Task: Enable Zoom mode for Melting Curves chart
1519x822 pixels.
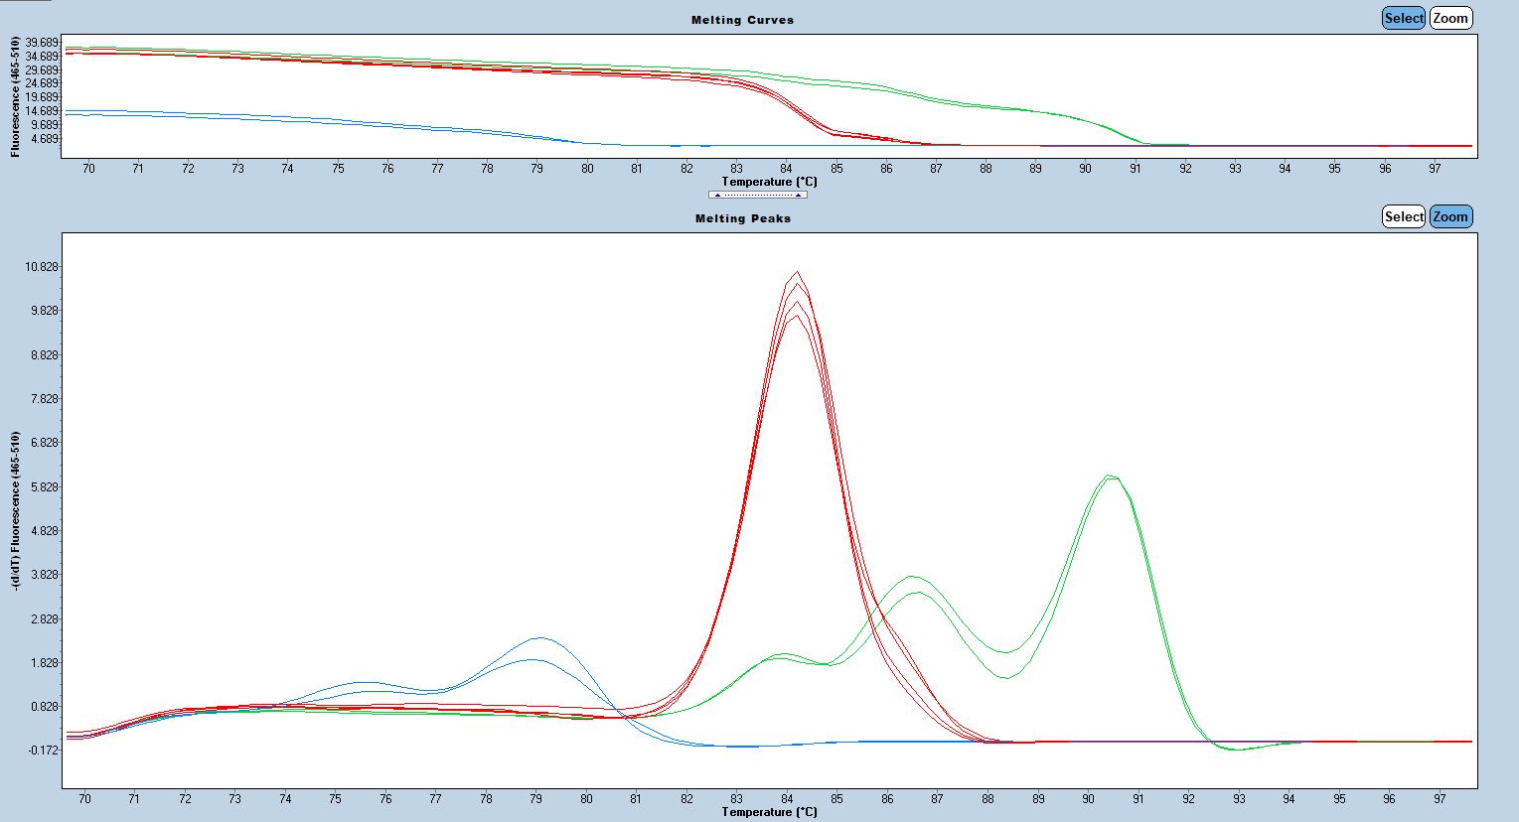Action: [x=1450, y=18]
